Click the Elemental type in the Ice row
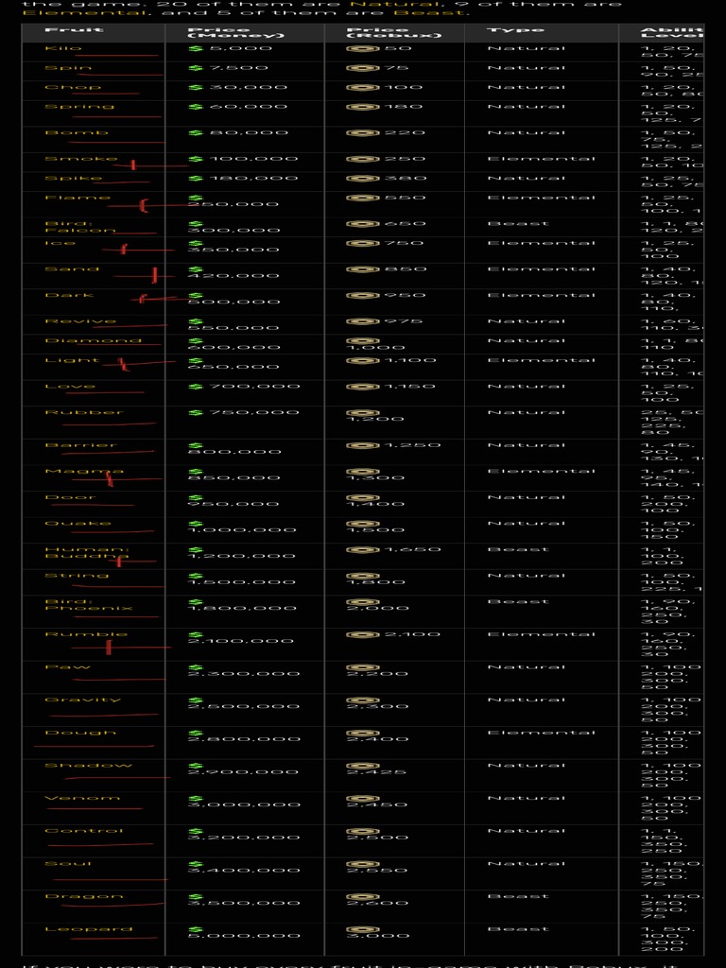726x968 pixels. tap(541, 243)
